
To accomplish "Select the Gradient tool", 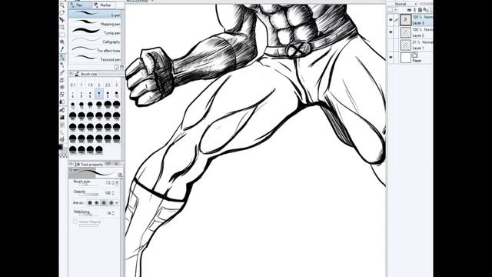I will pyautogui.click(x=62, y=117).
